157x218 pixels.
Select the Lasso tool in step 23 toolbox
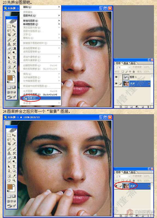click(x=9, y=31)
